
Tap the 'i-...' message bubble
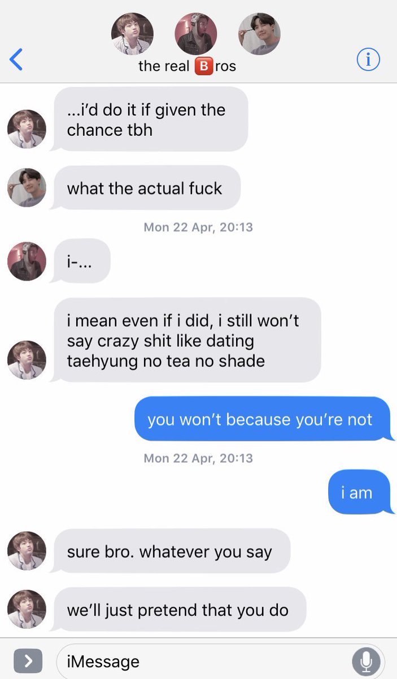point(81,261)
